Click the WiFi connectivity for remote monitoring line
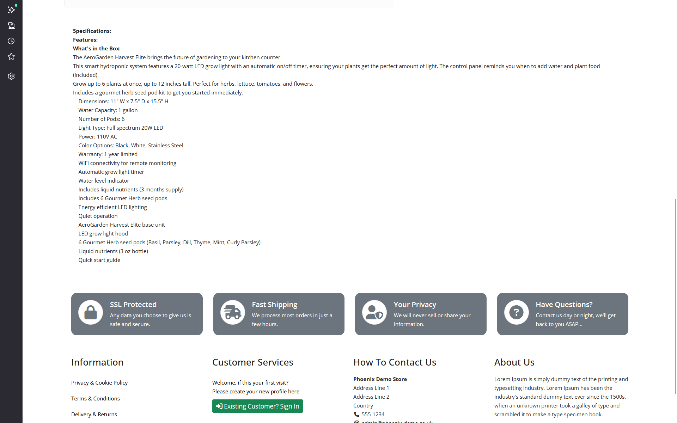Screen dimensions: 677x423 point(127,163)
